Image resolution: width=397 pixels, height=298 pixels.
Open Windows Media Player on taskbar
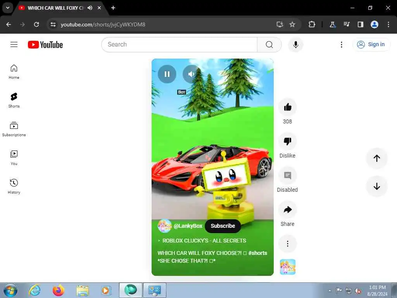pos(106,290)
